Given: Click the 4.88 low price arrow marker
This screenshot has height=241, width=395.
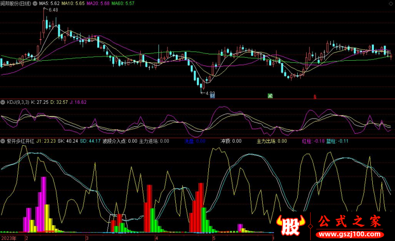Looking at the screenshot, I should tap(209, 92).
